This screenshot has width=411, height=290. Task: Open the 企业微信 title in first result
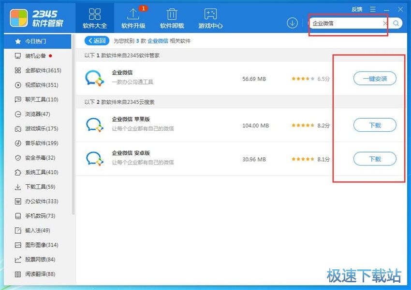(122, 72)
